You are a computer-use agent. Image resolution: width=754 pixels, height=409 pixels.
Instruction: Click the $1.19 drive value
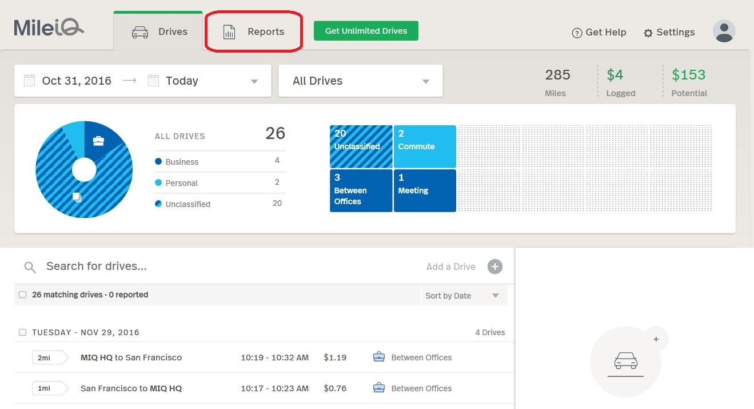point(335,358)
